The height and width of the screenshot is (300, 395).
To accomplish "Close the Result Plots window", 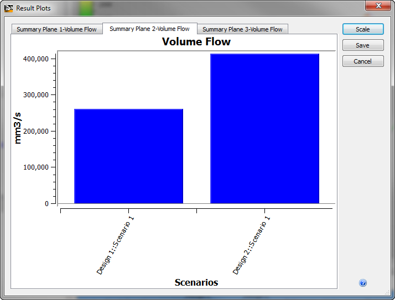I will coord(378,6).
